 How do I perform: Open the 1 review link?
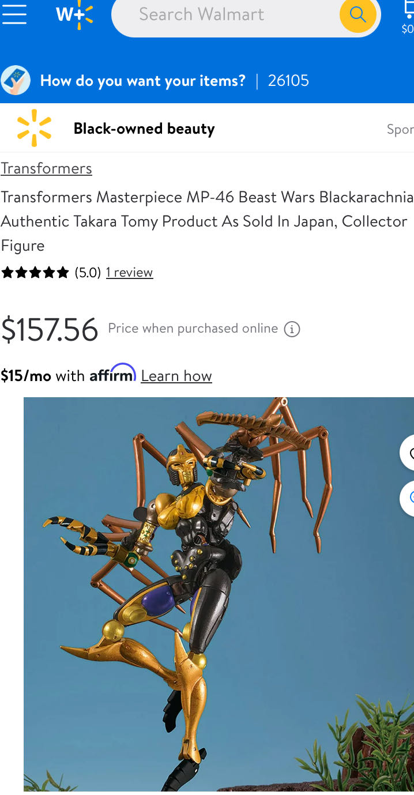point(129,273)
